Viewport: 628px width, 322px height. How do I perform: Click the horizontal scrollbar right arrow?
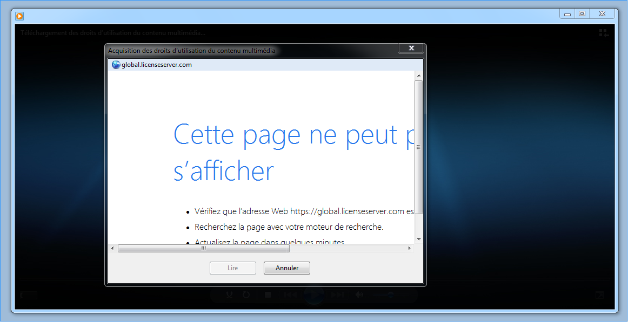(409, 249)
